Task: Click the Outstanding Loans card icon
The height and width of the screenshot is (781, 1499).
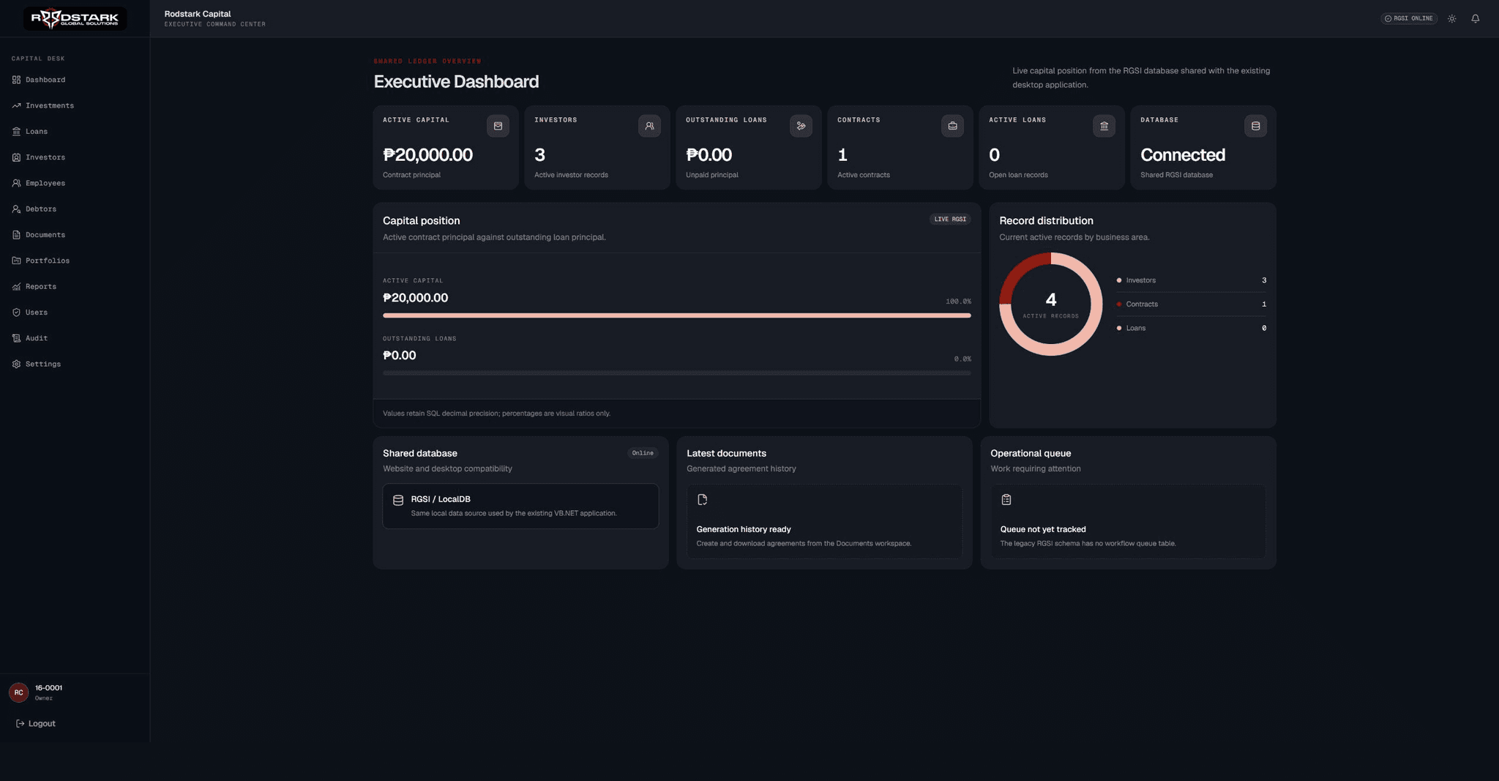Action: (x=801, y=126)
